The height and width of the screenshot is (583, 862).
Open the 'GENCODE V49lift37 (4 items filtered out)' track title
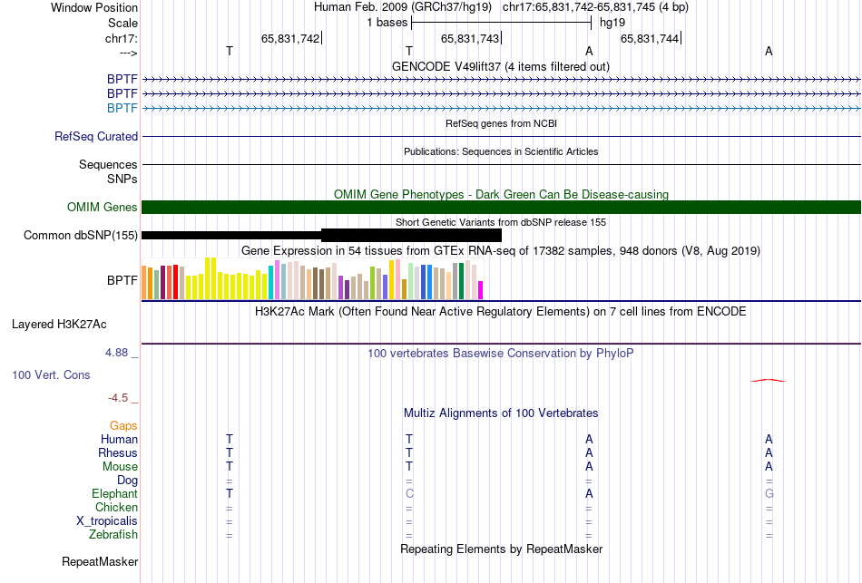tap(500, 66)
